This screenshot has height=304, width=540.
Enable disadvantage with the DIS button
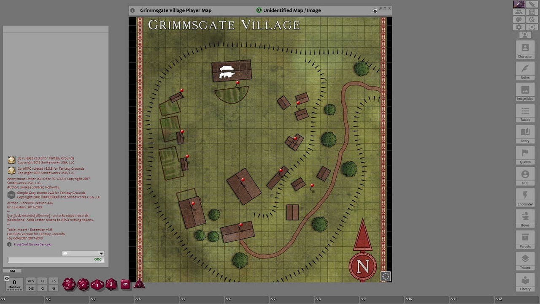pos(31,288)
